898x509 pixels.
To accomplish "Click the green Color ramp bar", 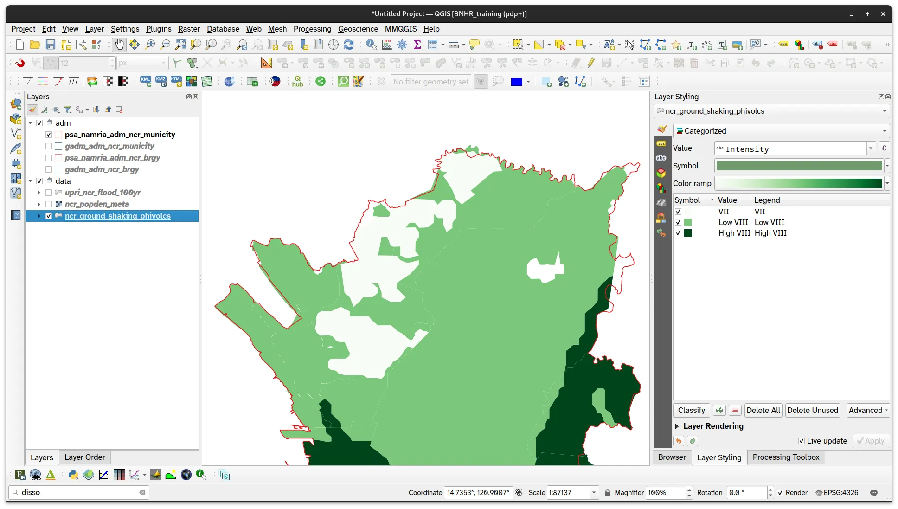I will [x=799, y=183].
